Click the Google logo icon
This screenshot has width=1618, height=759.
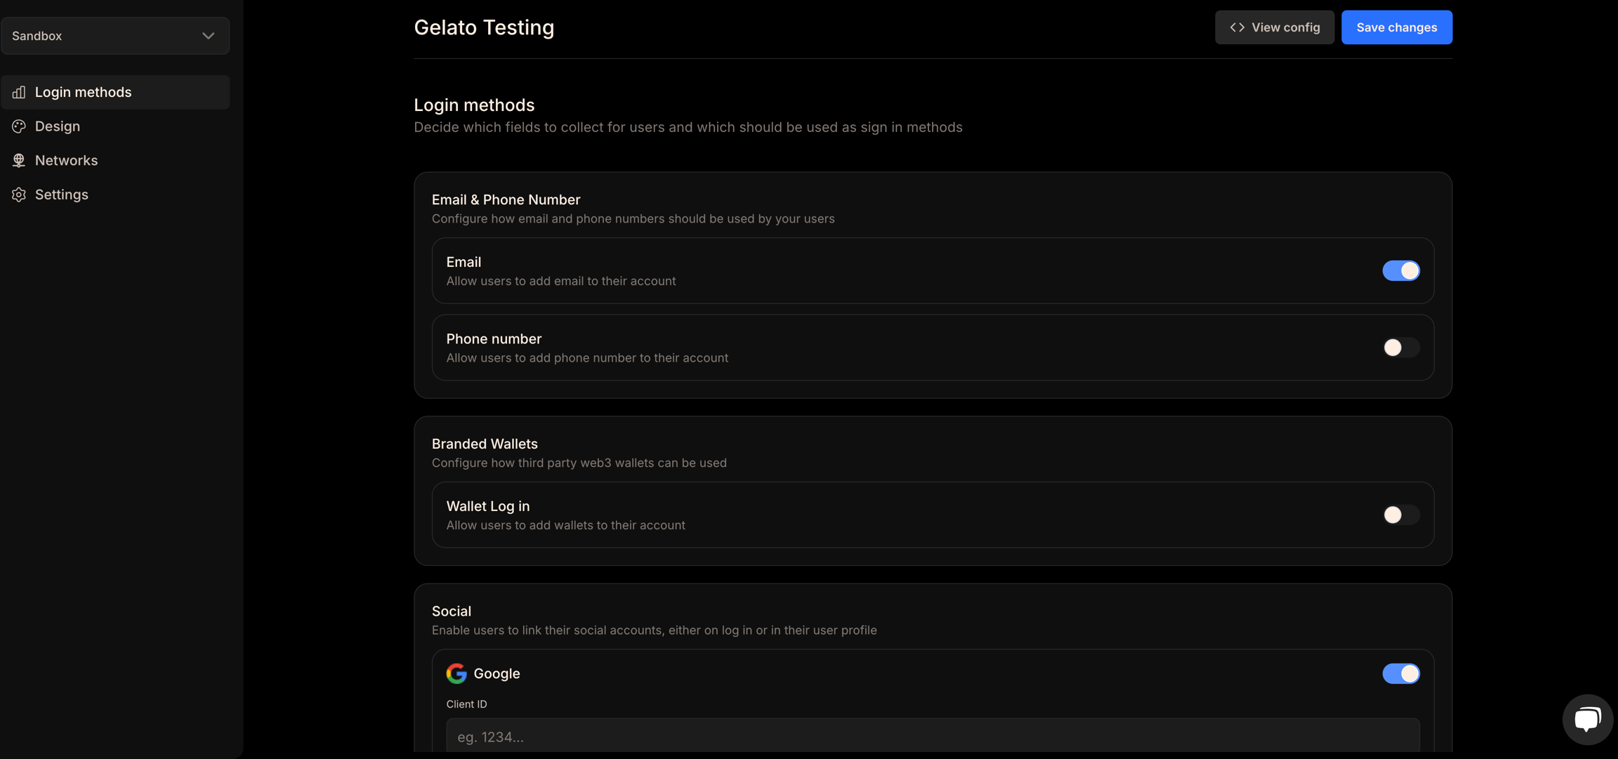456,673
